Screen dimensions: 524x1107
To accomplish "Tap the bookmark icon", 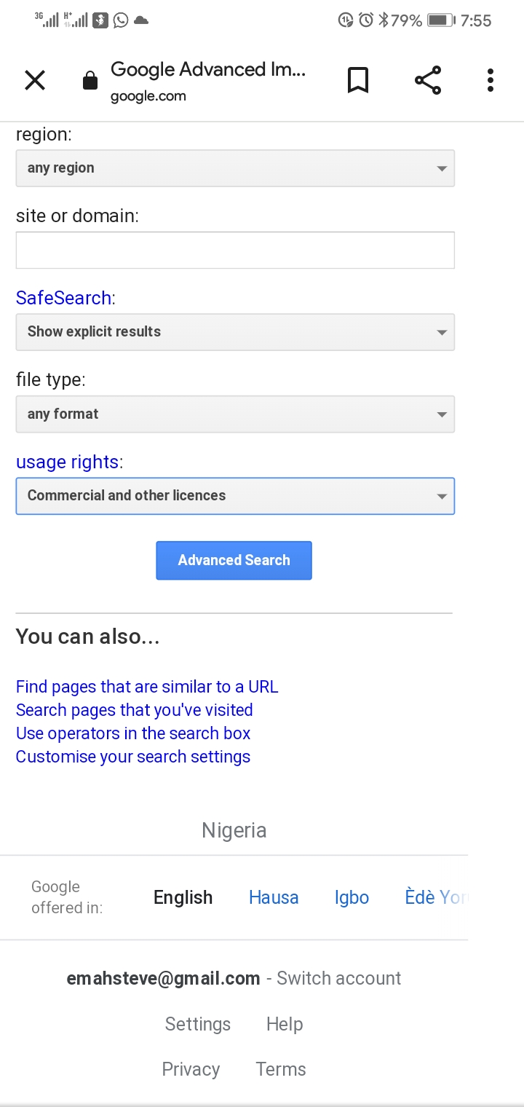I will (357, 80).
